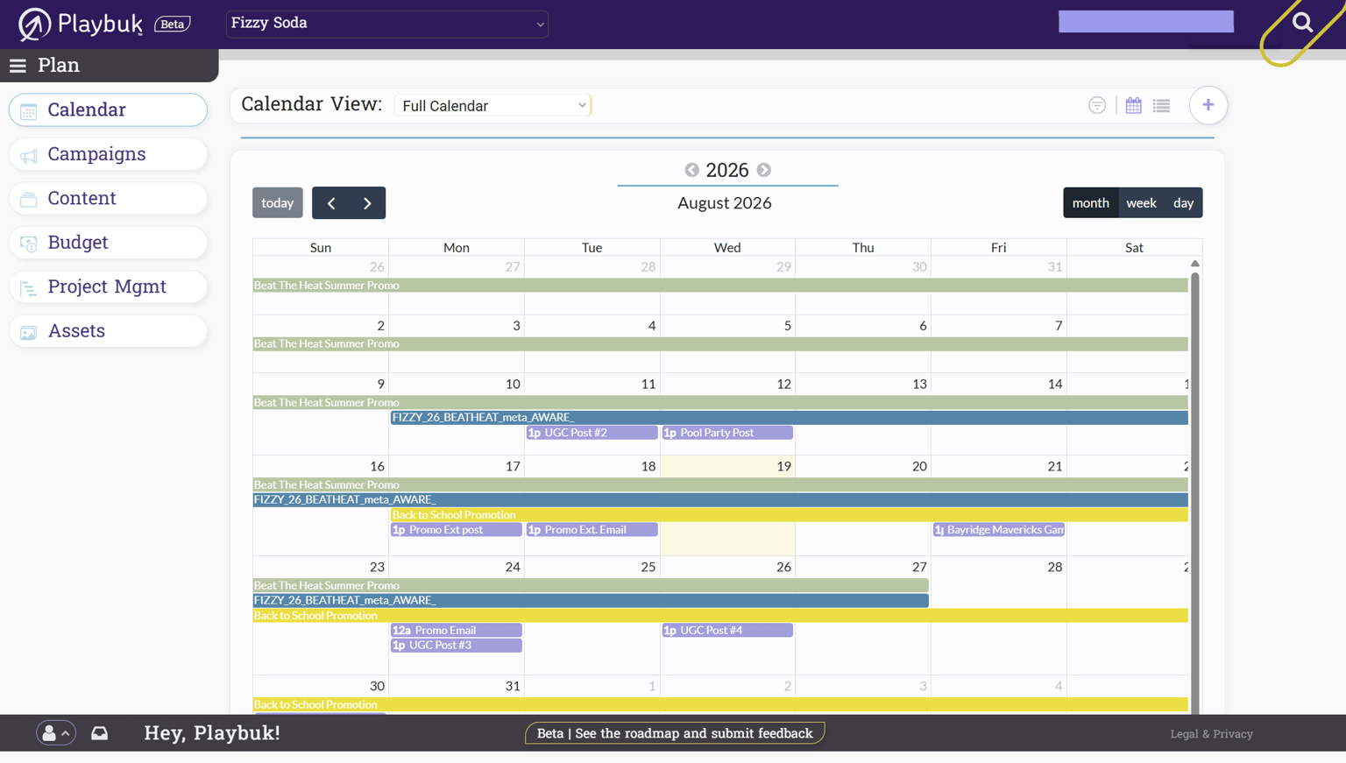Open the Fizzy Soda brand dropdown
1346x763 pixels.
click(x=387, y=24)
